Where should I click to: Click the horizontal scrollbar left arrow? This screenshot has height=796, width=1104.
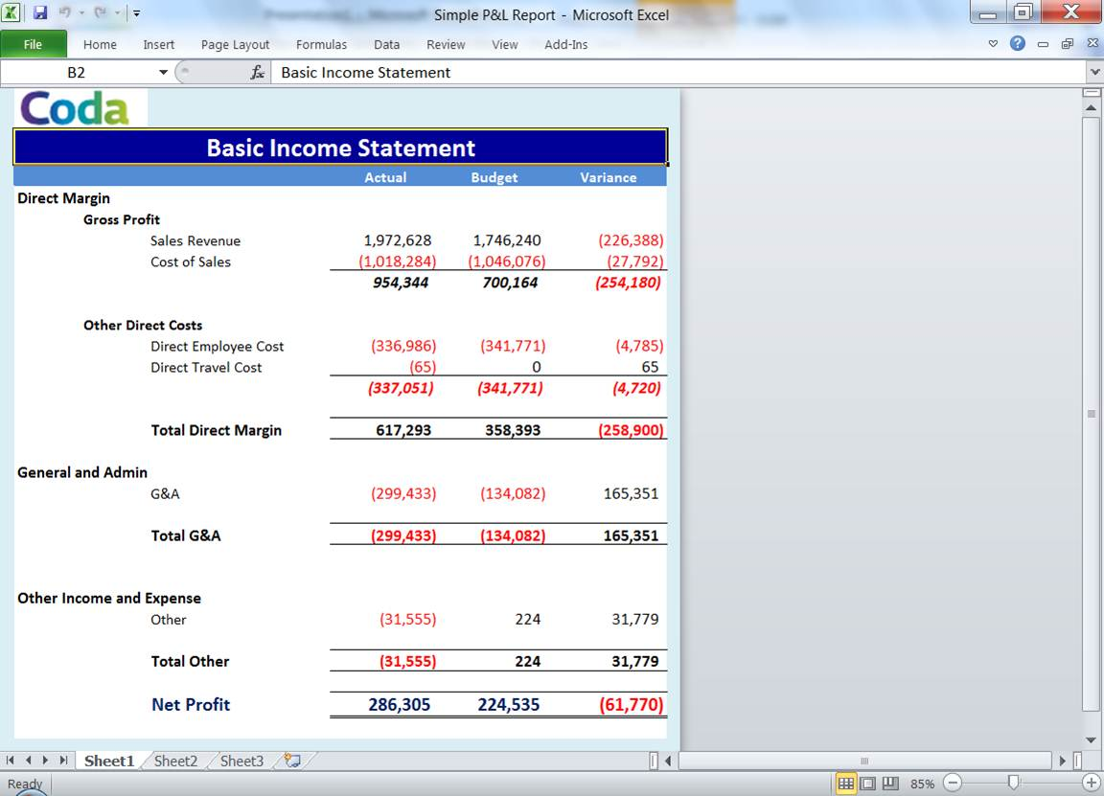coord(667,761)
